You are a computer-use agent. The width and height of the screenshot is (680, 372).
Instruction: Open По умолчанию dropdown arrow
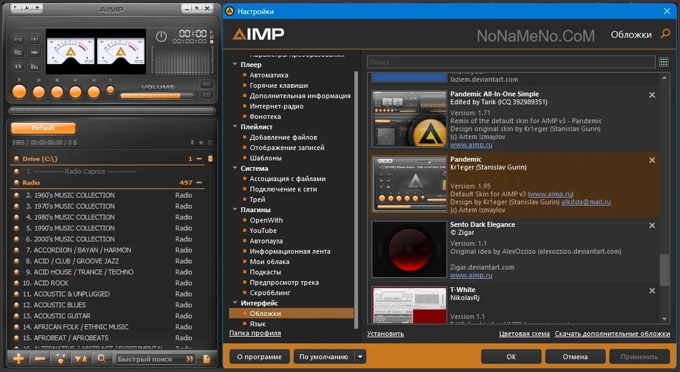pos(360,357)
